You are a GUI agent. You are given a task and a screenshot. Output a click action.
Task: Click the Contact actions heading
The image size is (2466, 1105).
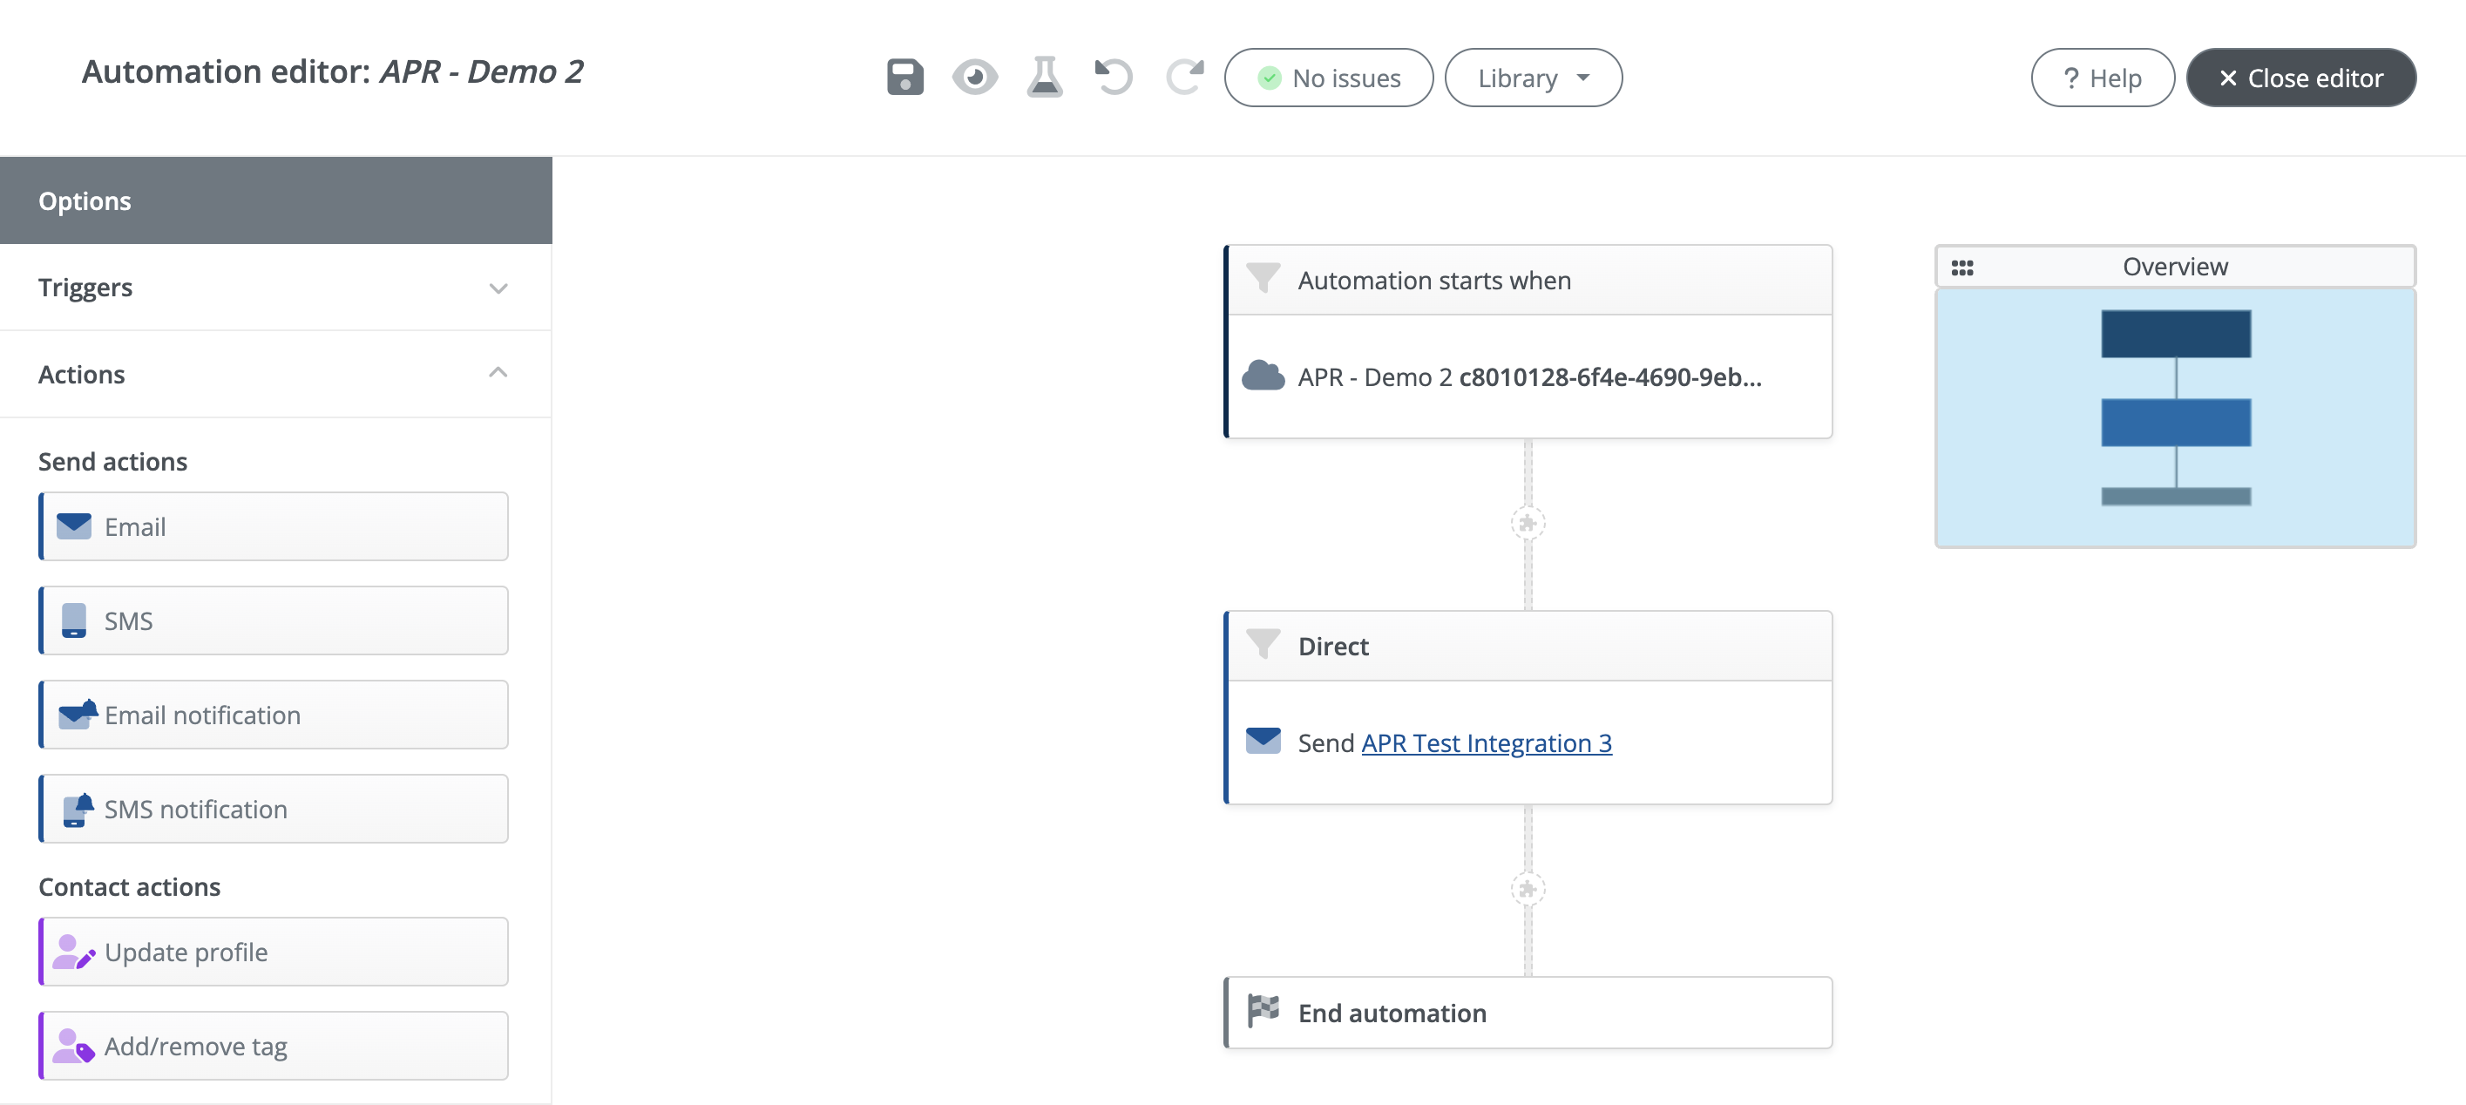(129, 886)
